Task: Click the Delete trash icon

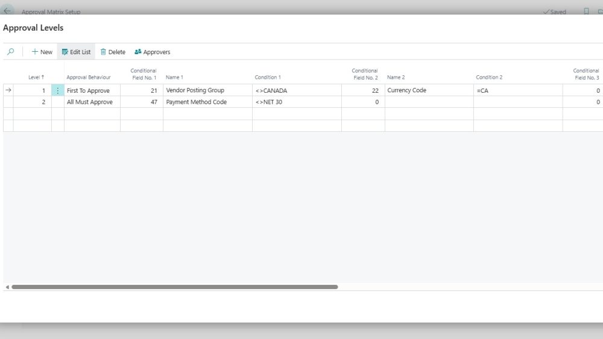Action: tap(103, 52)
